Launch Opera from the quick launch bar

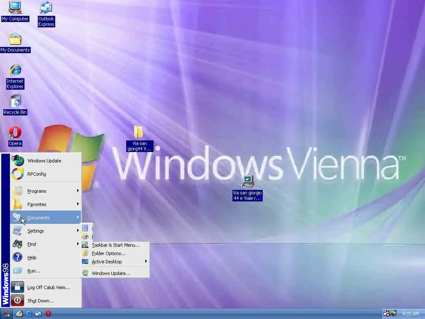48,314
